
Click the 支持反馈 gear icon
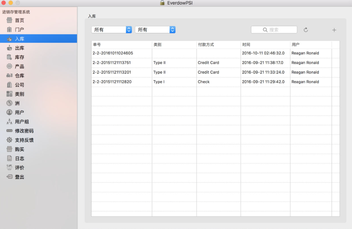tap(9, 140)
